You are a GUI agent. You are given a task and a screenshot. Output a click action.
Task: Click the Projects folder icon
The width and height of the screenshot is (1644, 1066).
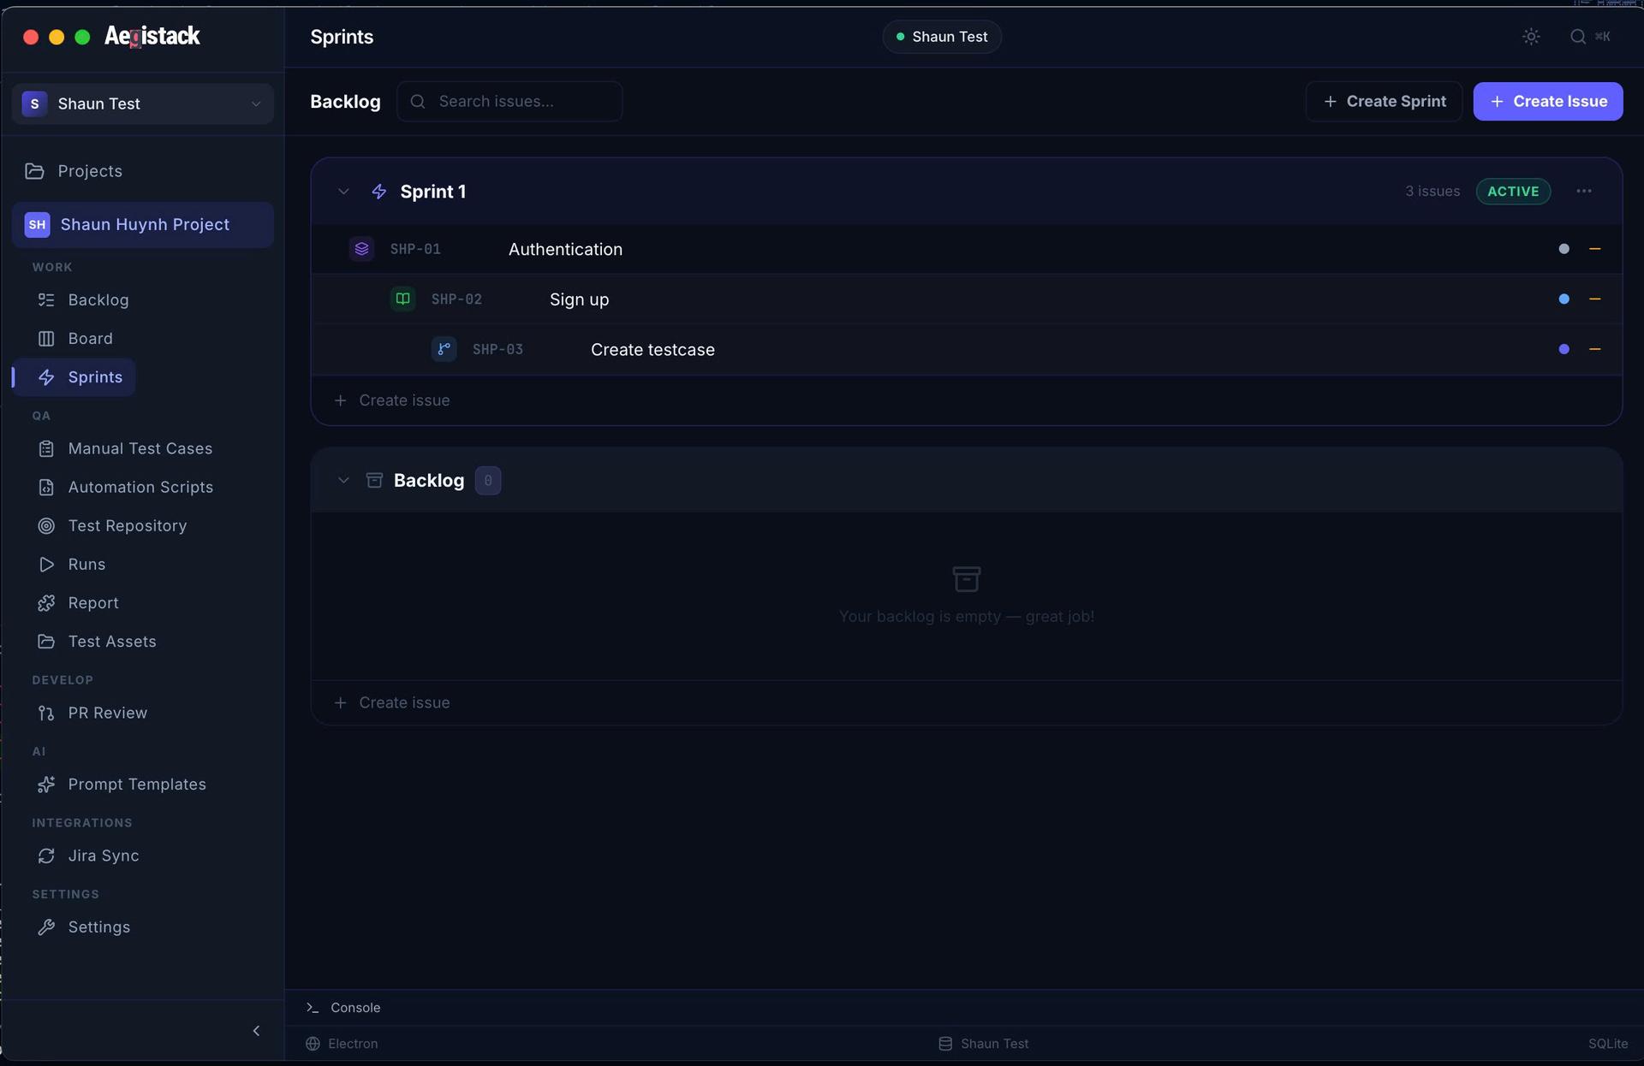click(x=34, y=171)
